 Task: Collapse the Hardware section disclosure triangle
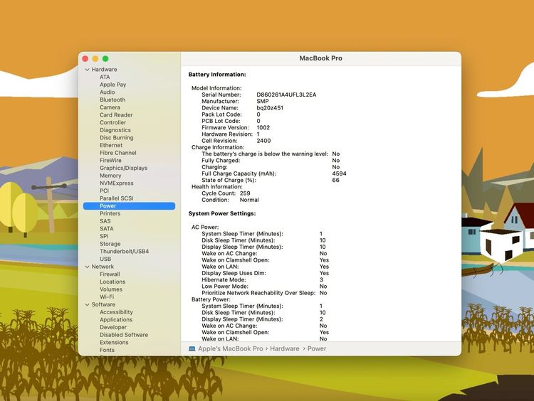(x=87, y=70)
